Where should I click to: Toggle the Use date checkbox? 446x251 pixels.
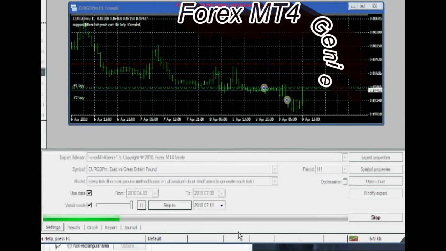tap(89, 193)
